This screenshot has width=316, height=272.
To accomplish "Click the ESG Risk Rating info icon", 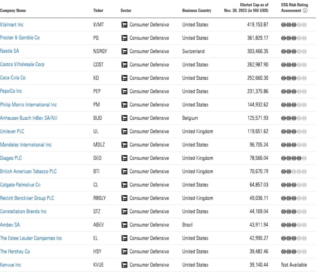I will coord(305,11).
